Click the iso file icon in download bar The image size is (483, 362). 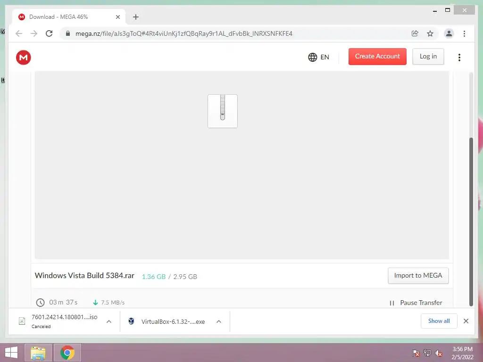(22, 321)
